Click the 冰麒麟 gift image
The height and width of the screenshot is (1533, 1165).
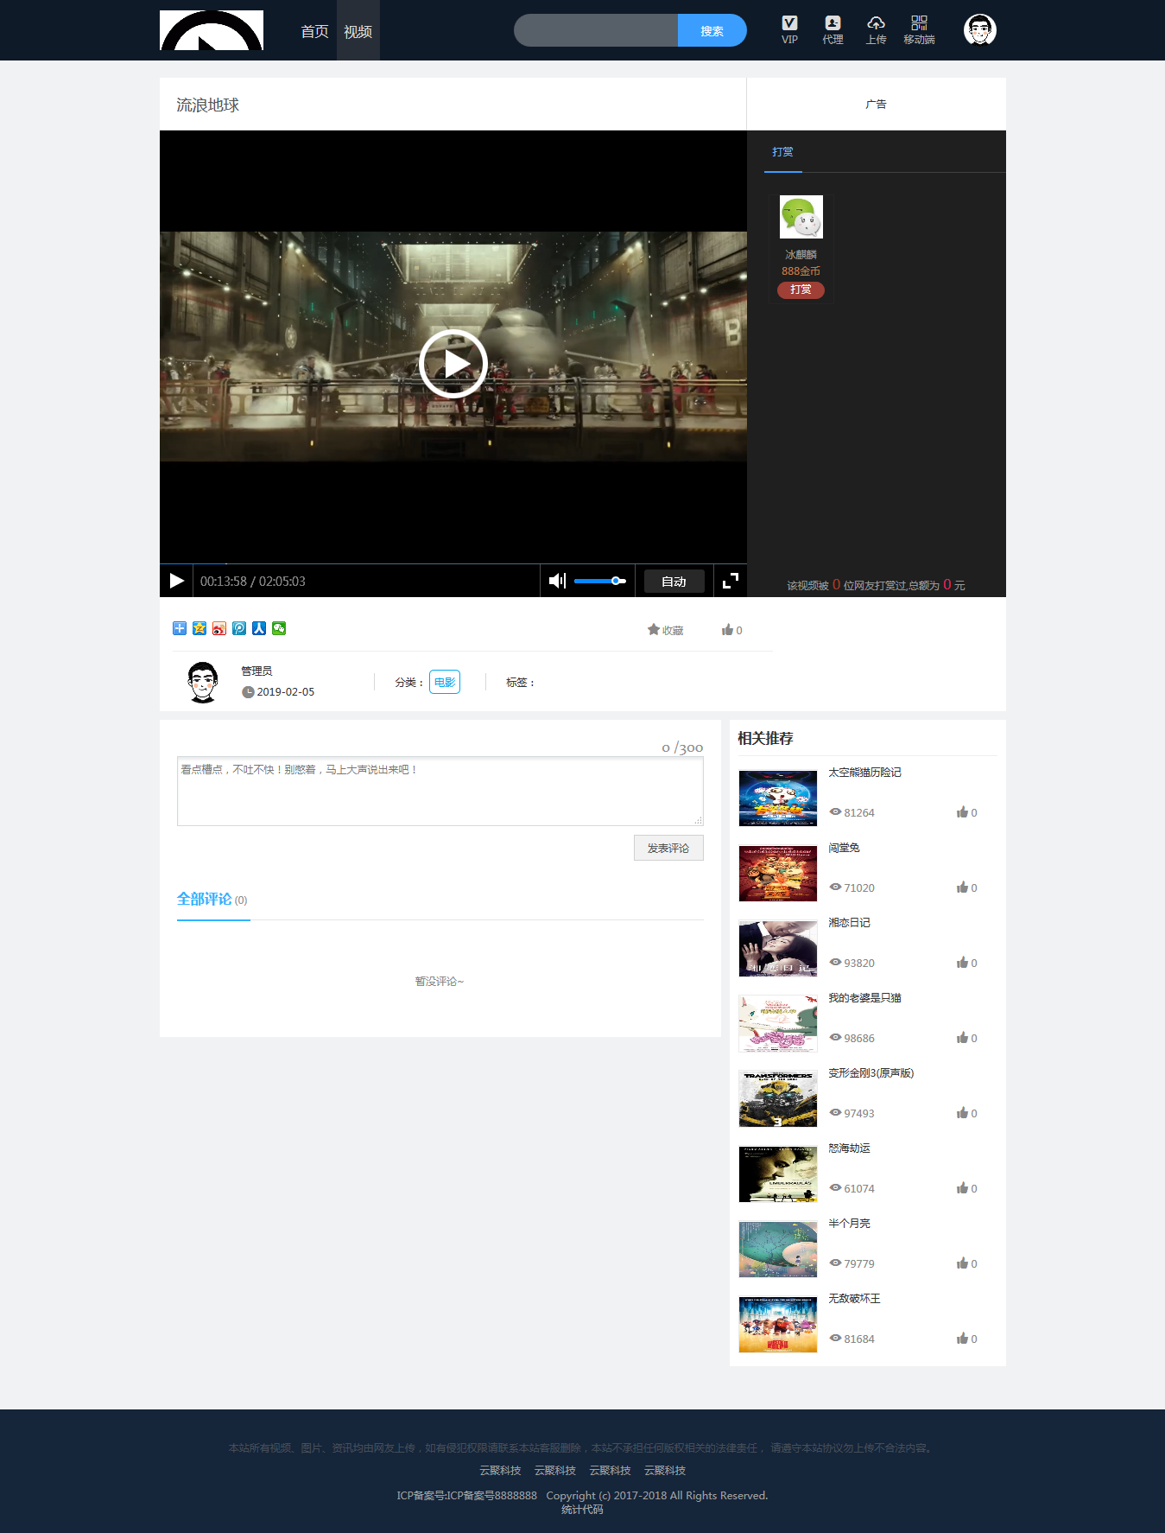[801, 217]
